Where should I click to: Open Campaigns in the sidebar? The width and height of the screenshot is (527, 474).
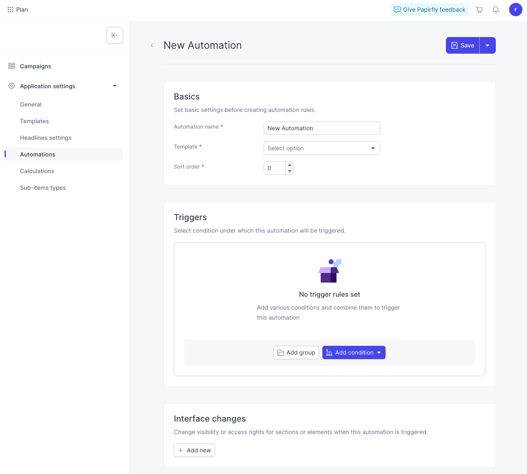(35, 66)
